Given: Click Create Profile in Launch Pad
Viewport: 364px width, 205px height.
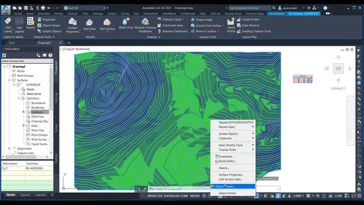Looking at the screenshot, I should [x=248, y=19].
